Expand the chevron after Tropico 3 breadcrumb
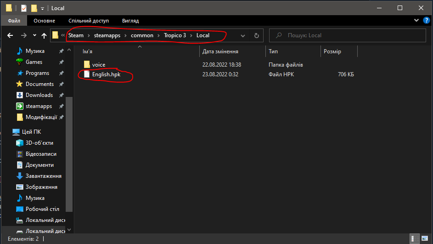This screenshot has width=433, height=244. (191, 35)
